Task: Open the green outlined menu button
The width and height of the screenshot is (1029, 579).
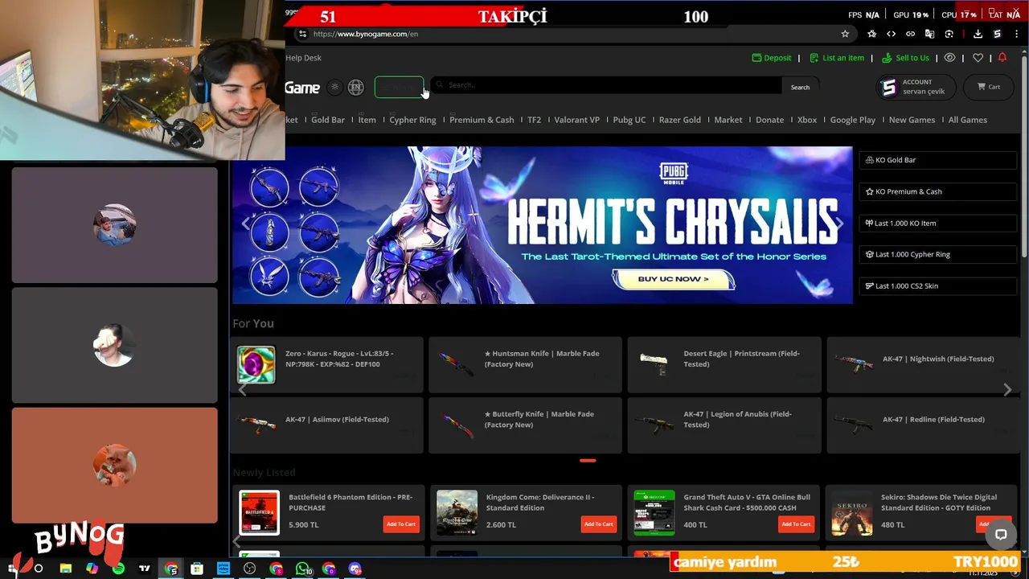Action: [399, 87]
